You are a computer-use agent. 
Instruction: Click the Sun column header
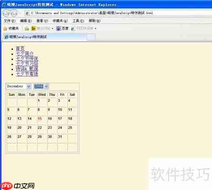pyautogui.click(x=12, y=95)
